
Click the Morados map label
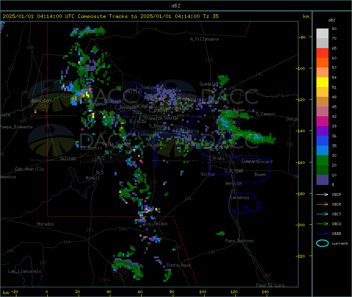pyautogui.click(x=45, y=224)
